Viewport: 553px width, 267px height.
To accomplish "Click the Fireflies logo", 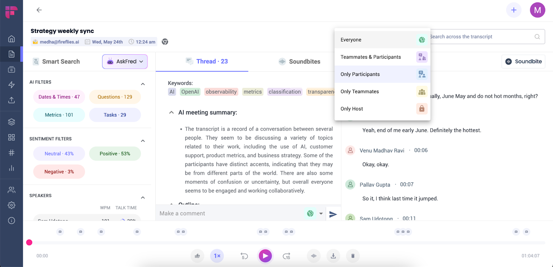I will pyautogui.click(x=11, y=11).
